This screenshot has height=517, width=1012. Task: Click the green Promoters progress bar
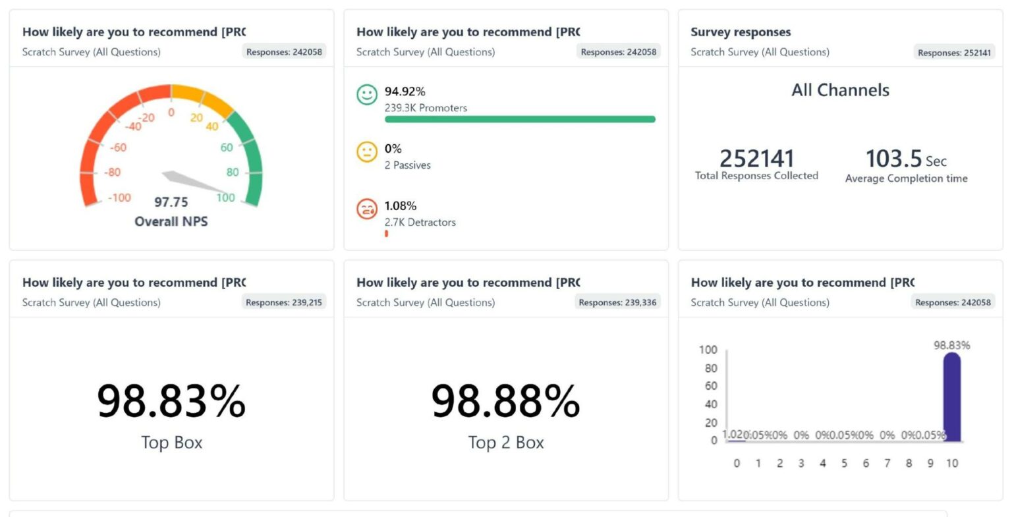pyautogui.click(x=520, y=119)
